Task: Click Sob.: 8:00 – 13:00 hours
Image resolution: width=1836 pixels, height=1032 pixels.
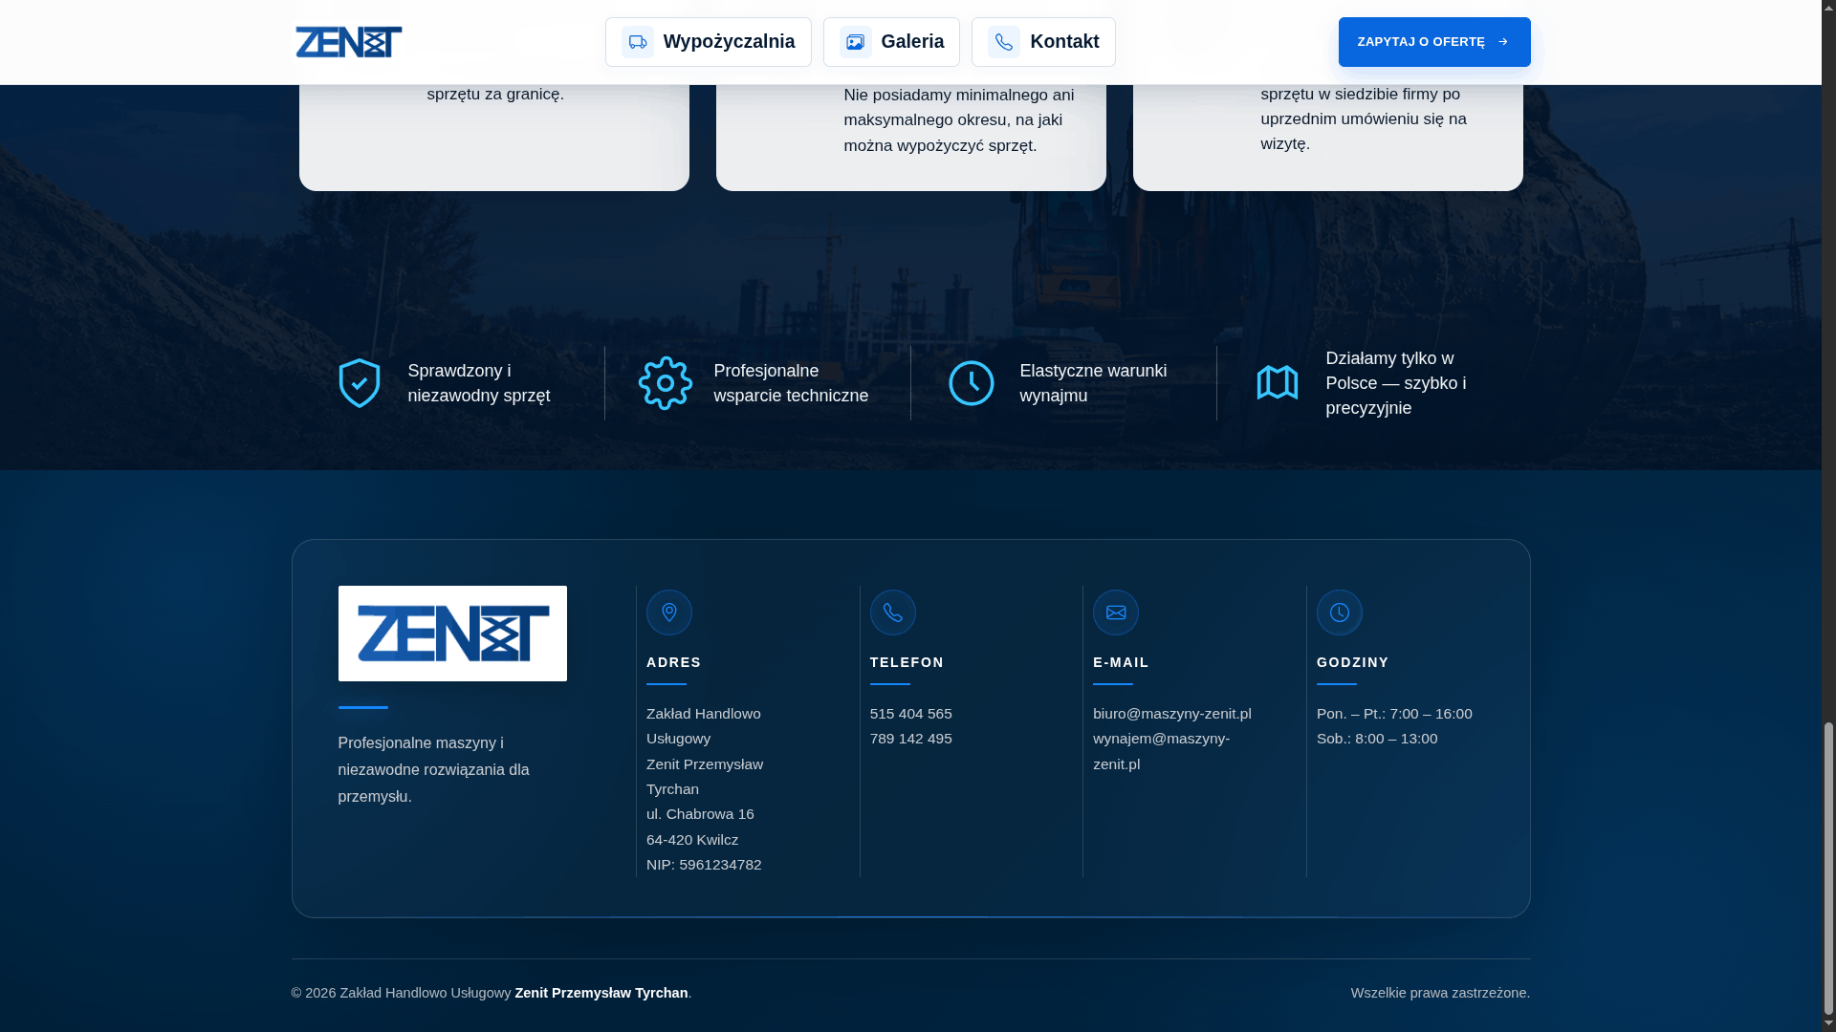Action: 1378,739
